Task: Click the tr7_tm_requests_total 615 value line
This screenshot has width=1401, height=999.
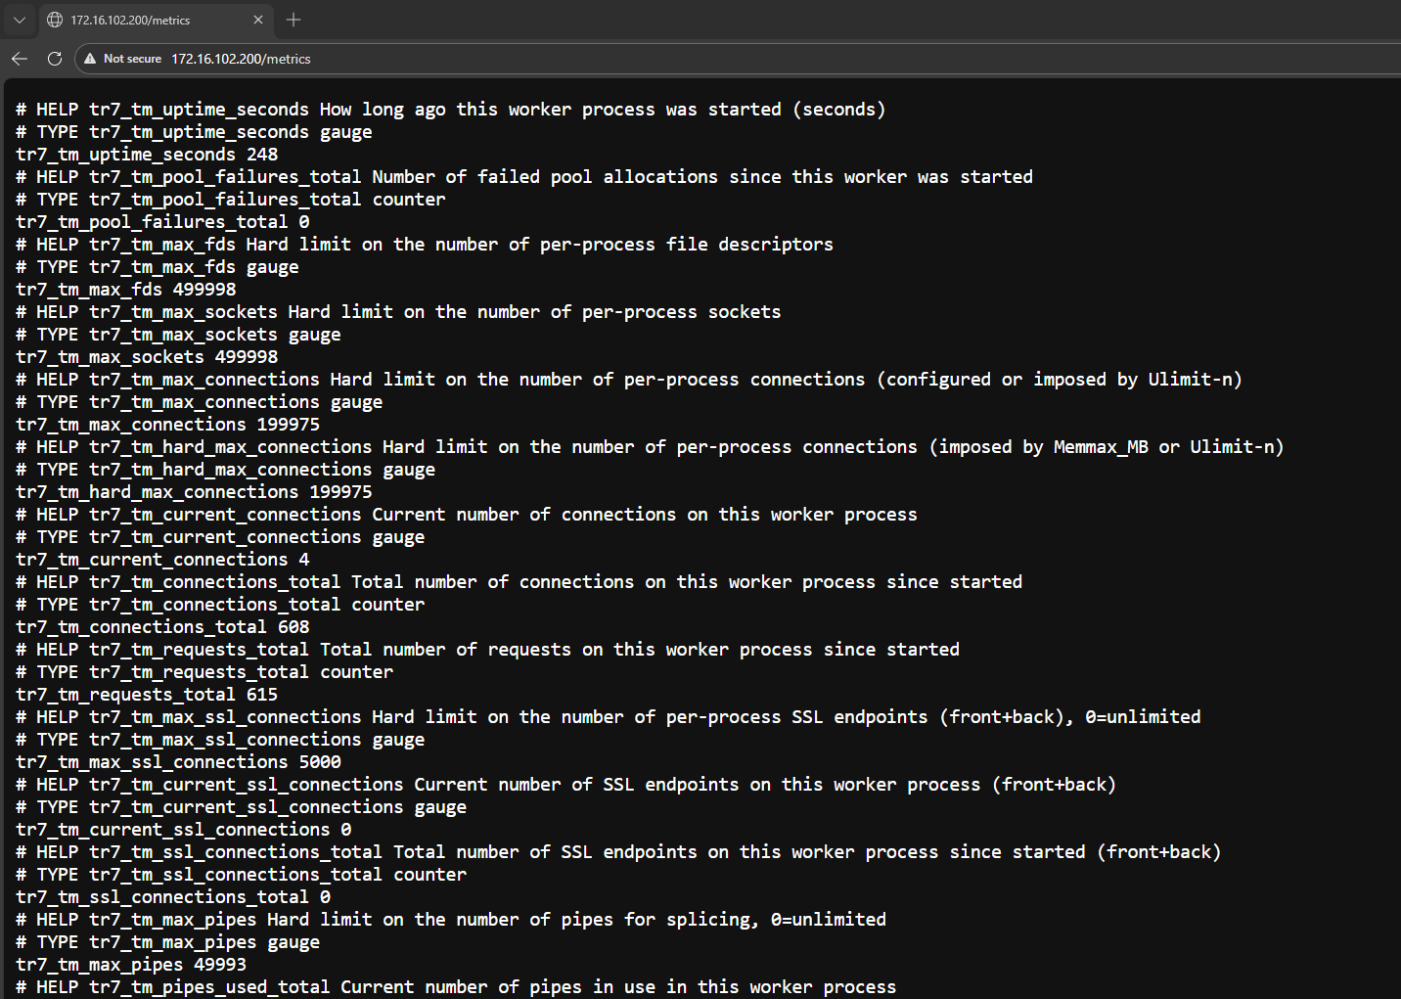Action: point(147,695)
